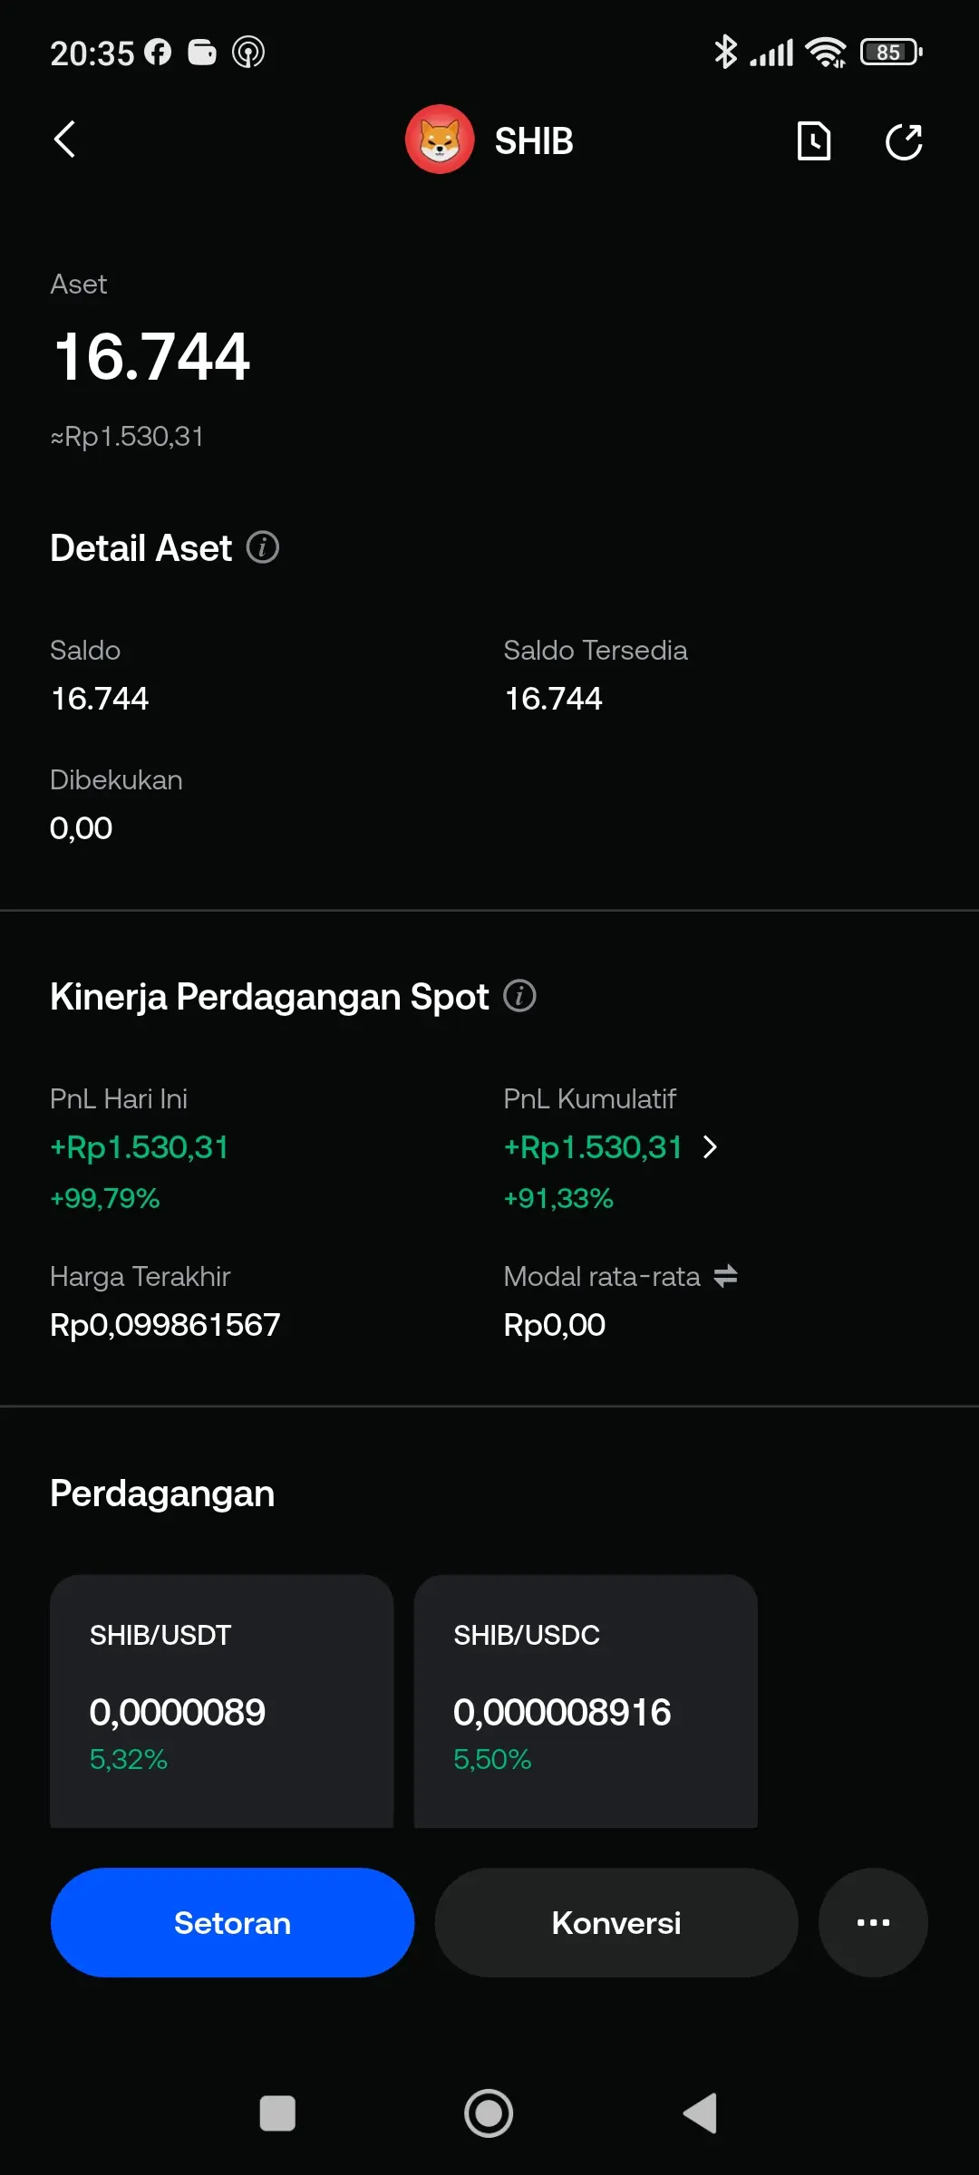Viewport: 979px width, 2175px height.
Task: Expand PnL Kumulatif details chevron
Action: point(710,1147)
